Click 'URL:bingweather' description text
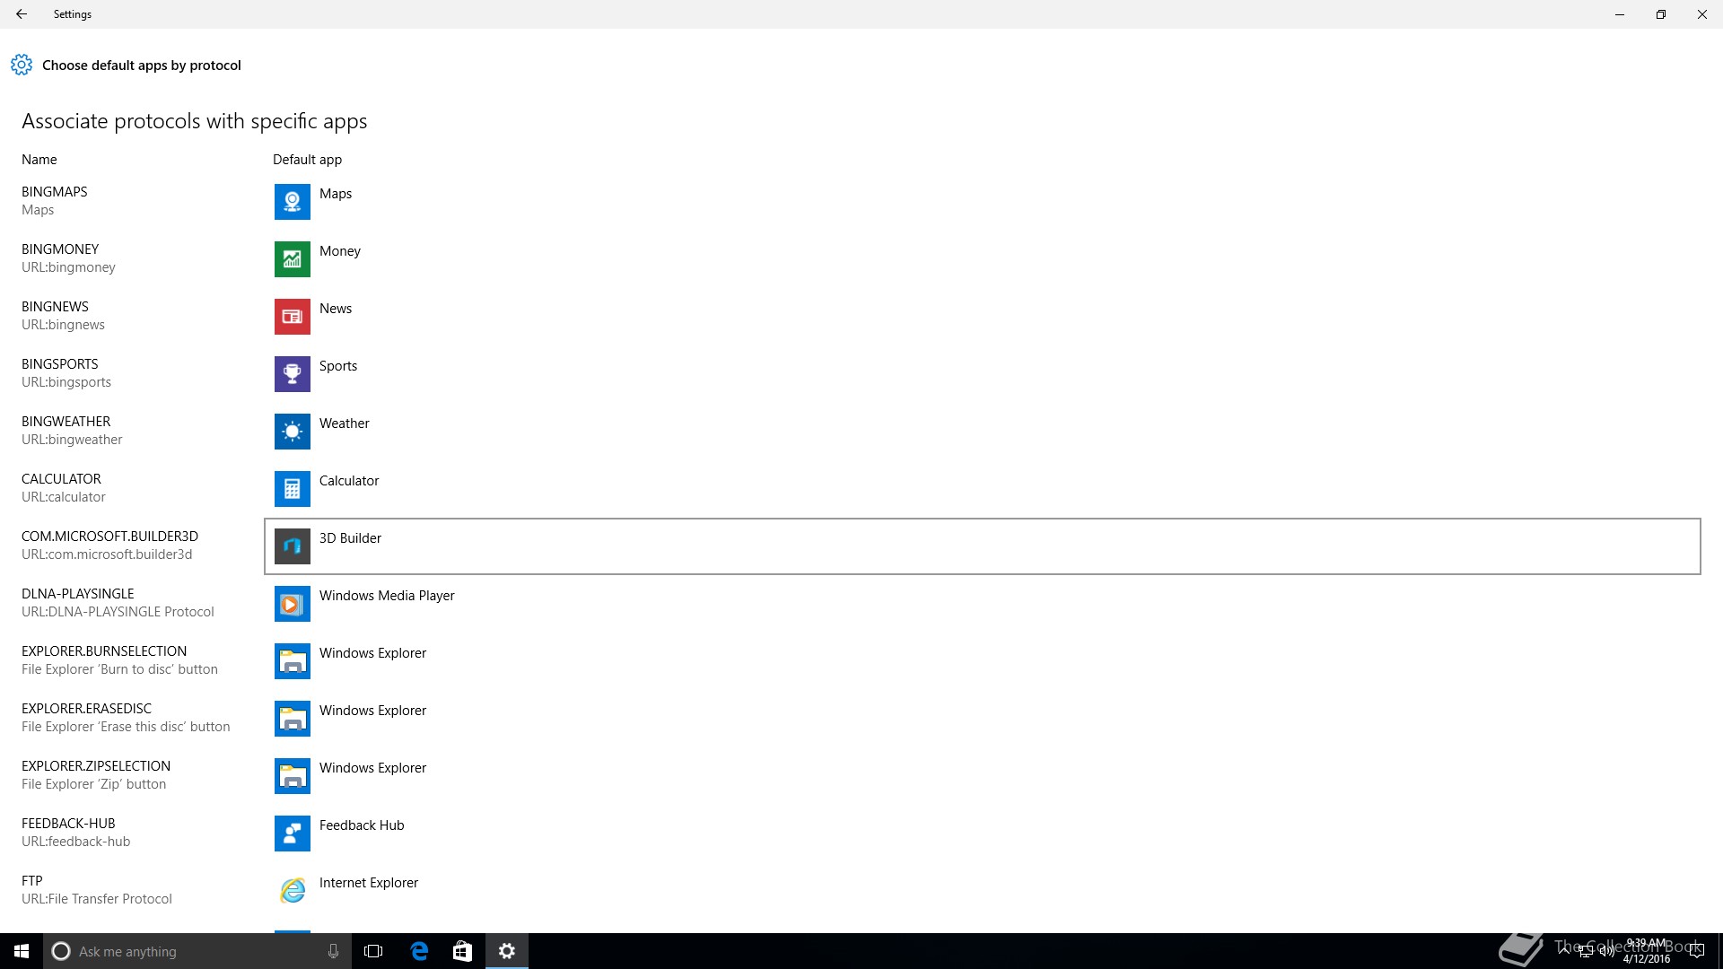Screen dimensions: 1723x969 coord(72,440)
